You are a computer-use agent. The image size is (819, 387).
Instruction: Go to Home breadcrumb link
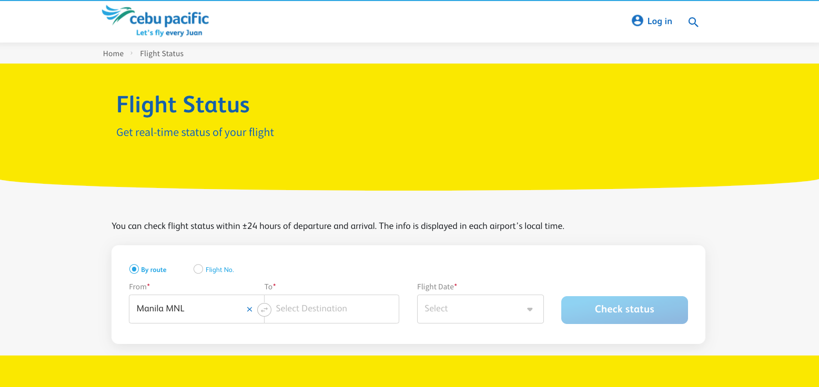113,54
